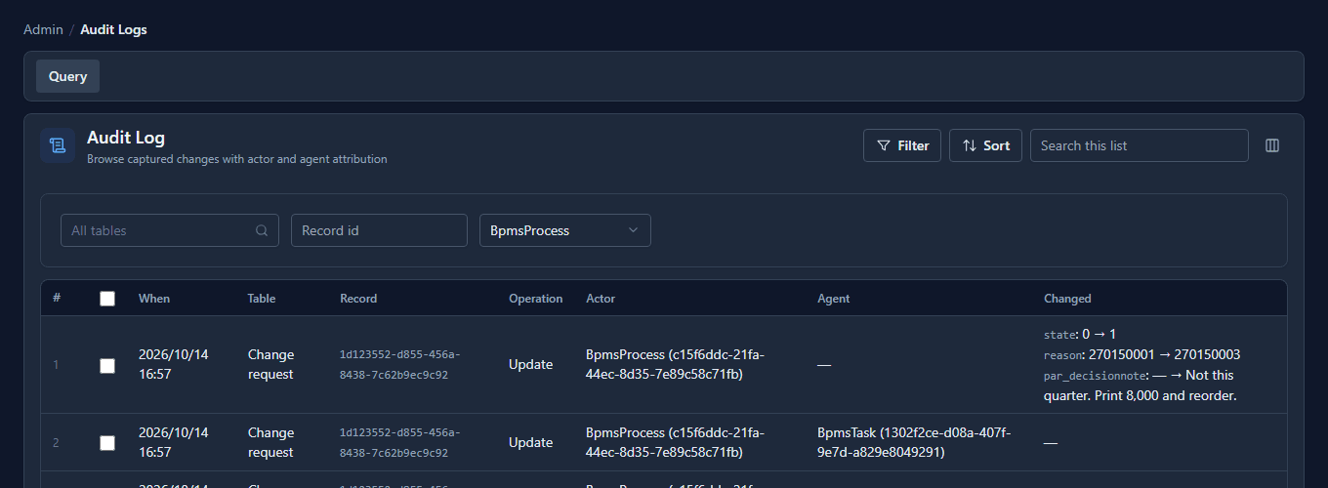Click the Record column header
The width and height of the screenshot is (1328, 488).
point(358,299)
